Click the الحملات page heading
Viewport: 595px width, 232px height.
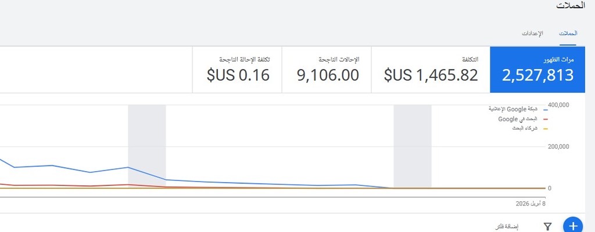570,5
